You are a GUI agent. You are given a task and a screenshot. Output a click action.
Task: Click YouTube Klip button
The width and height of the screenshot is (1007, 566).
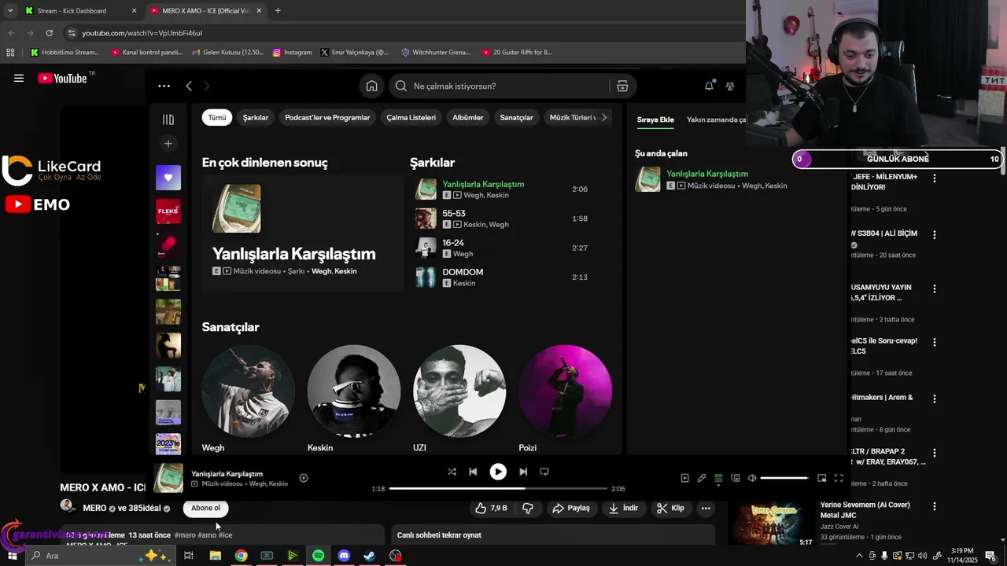(670, 508)
